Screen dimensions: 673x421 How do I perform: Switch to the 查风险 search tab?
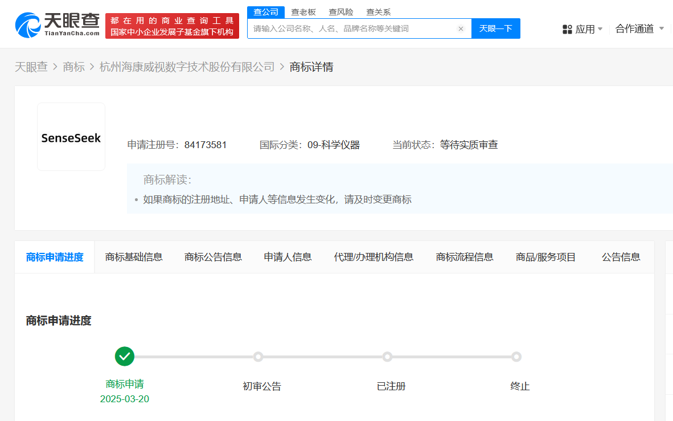point(341,12)
